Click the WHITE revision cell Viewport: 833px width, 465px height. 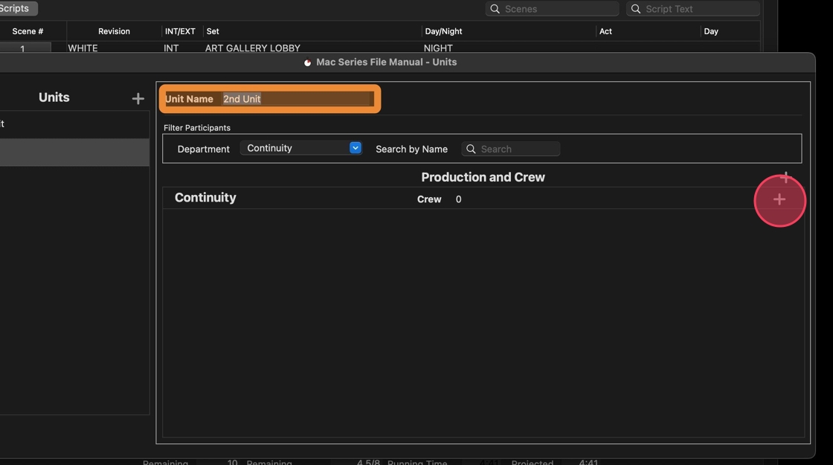pyautogui.click(x=83, y=48)
